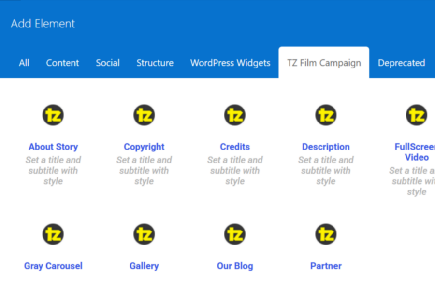Insert the Partner element
The width and height of the screenshot is (435, 299).
326,266
